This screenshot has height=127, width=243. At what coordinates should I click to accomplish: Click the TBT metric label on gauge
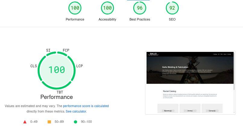point(60,92)
